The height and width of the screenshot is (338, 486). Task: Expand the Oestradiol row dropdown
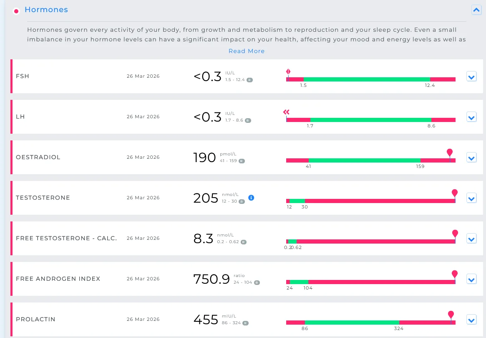click(x=471, y=158)
